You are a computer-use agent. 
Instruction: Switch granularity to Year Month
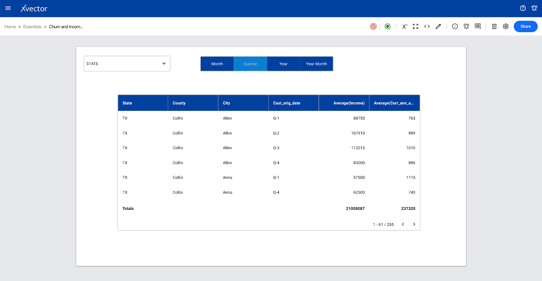(x=316, y=64)
